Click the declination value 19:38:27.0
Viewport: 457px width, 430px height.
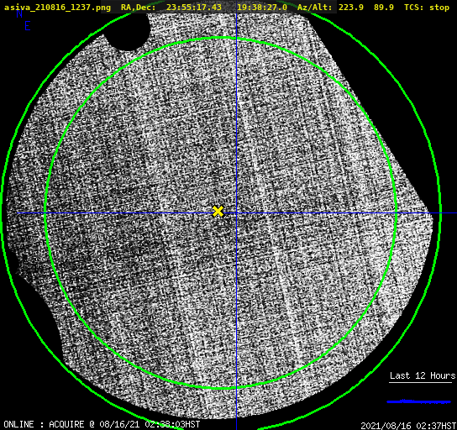click(x=262, y=7)
